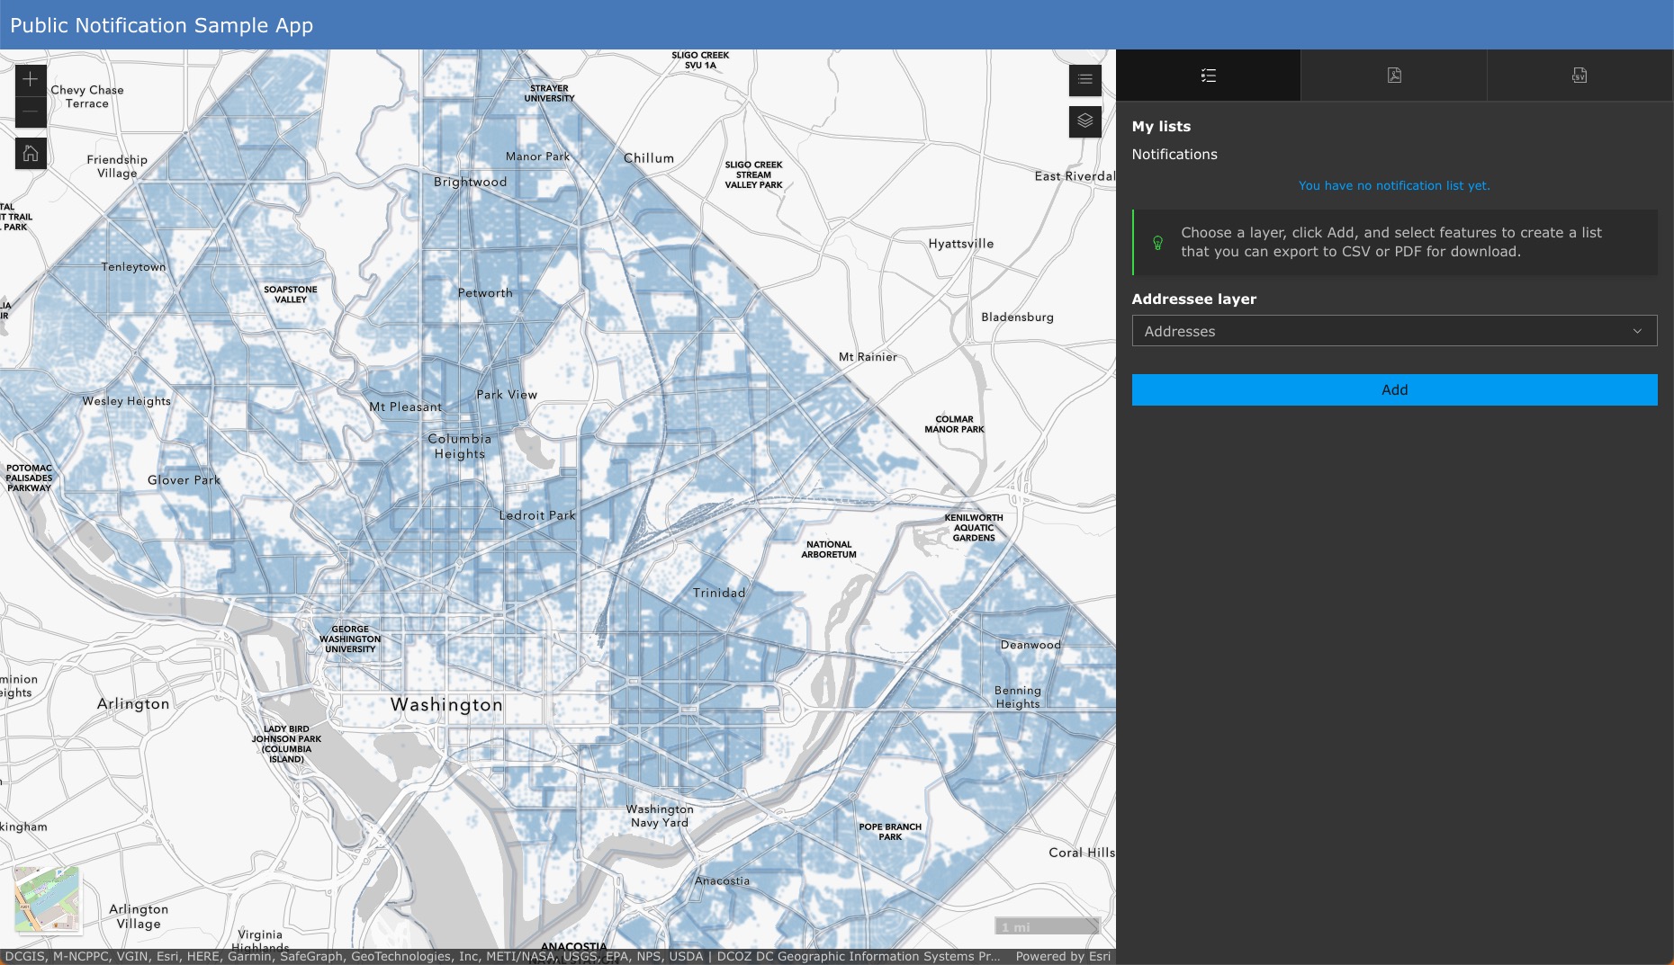
Task: Click the Public Notification Sample App title
Action: pyautogui.click(x=162, y=25)
